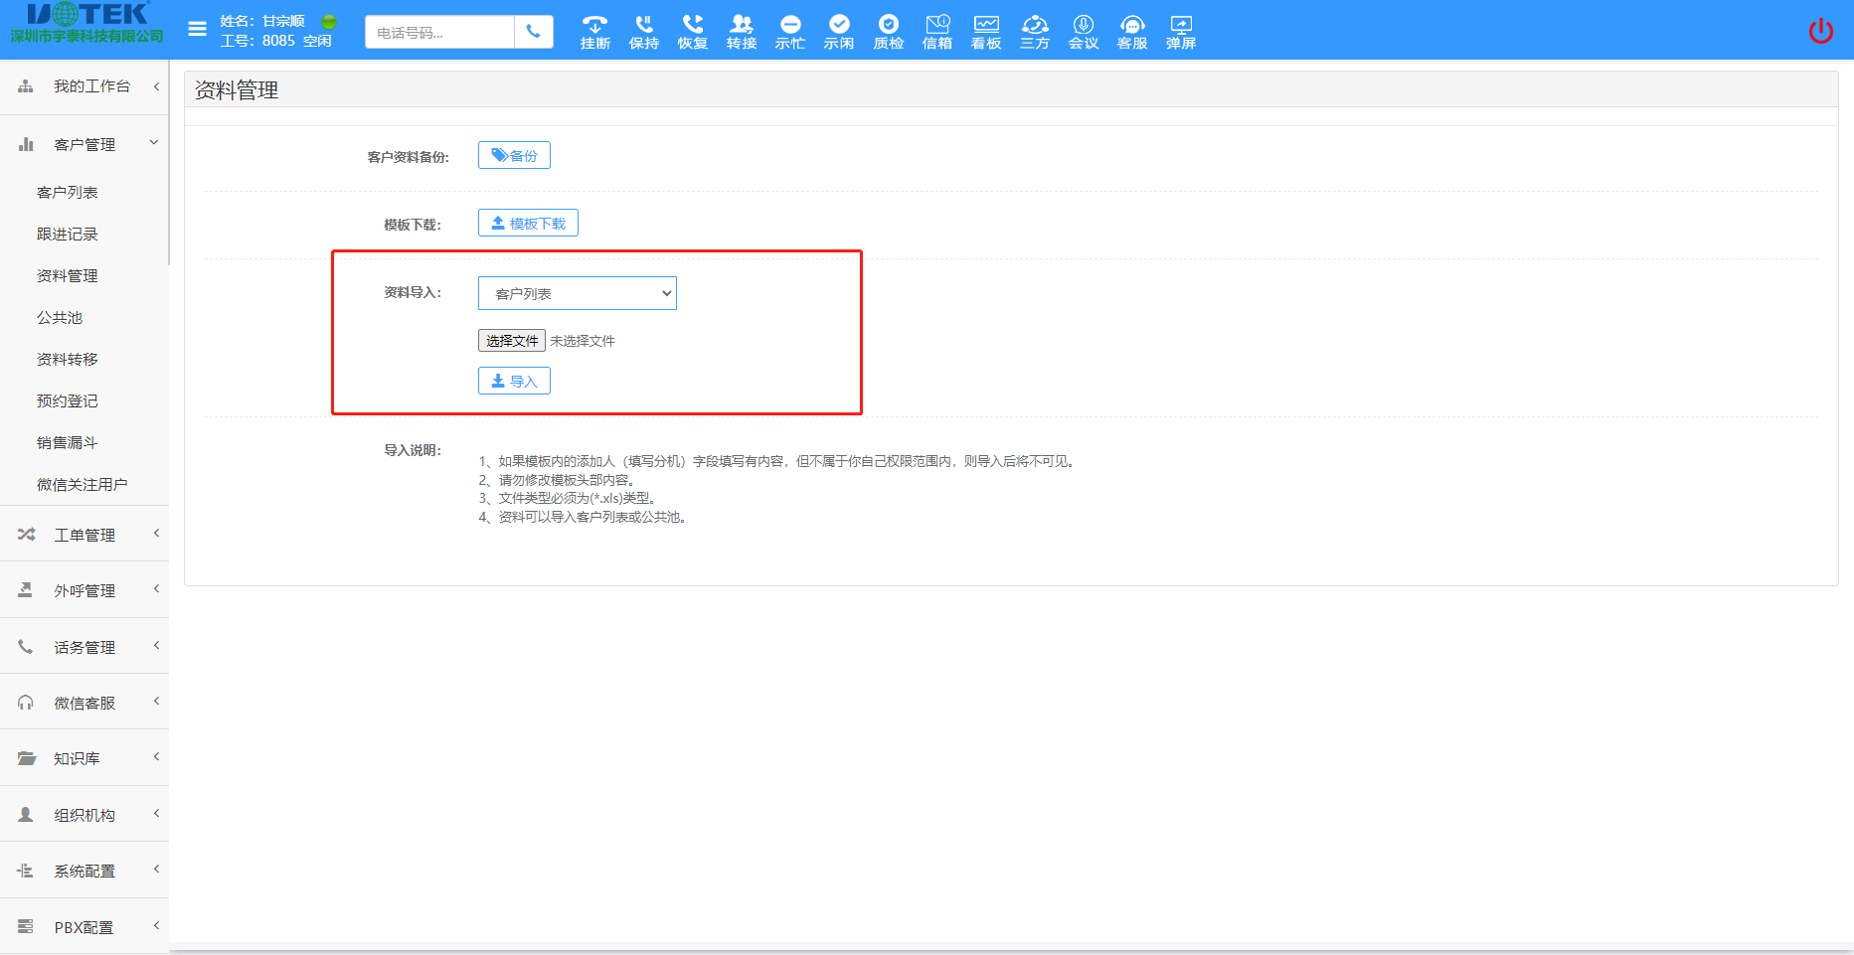Screen dimensions: 1854x955
Task: Select the 转接 call transfer icon
Action: [741, 30]
